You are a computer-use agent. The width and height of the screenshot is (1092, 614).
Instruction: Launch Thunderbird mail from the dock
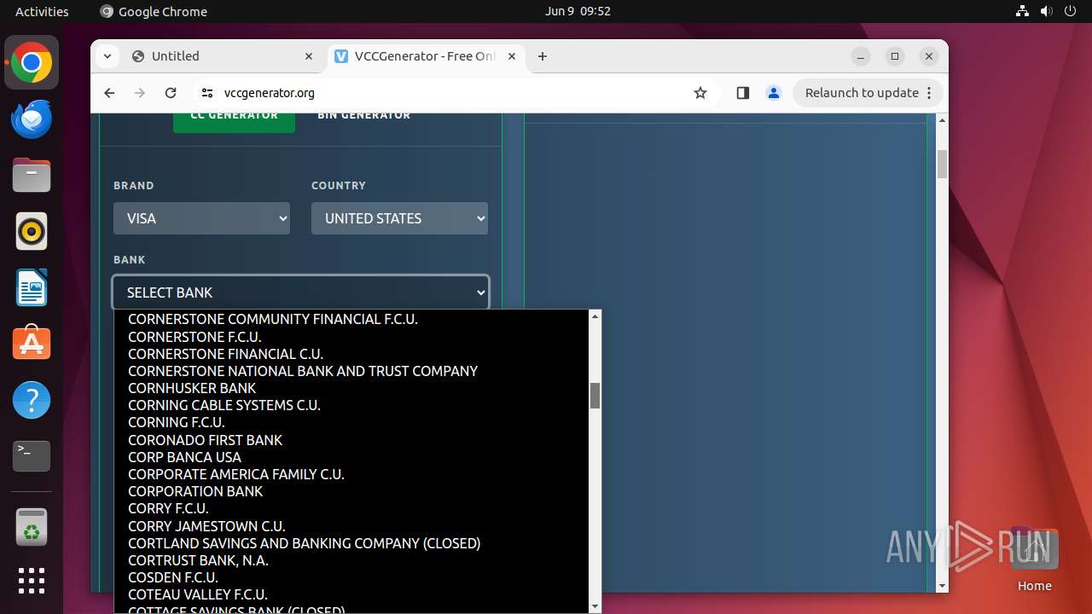tap(32, 119)
